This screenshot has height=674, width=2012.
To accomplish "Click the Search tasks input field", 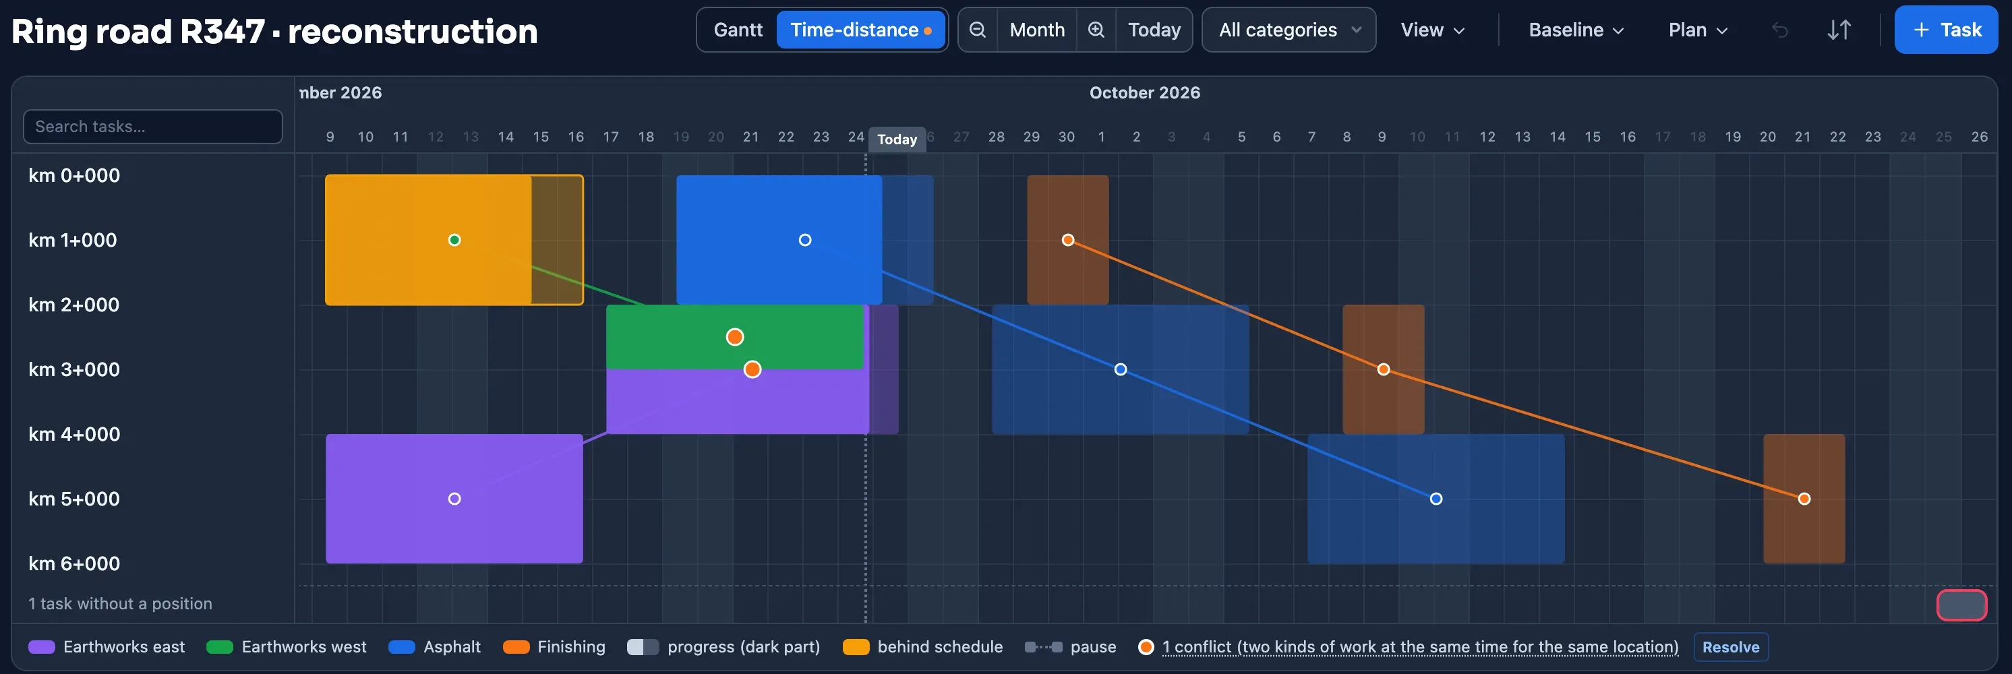I will 153,127.
